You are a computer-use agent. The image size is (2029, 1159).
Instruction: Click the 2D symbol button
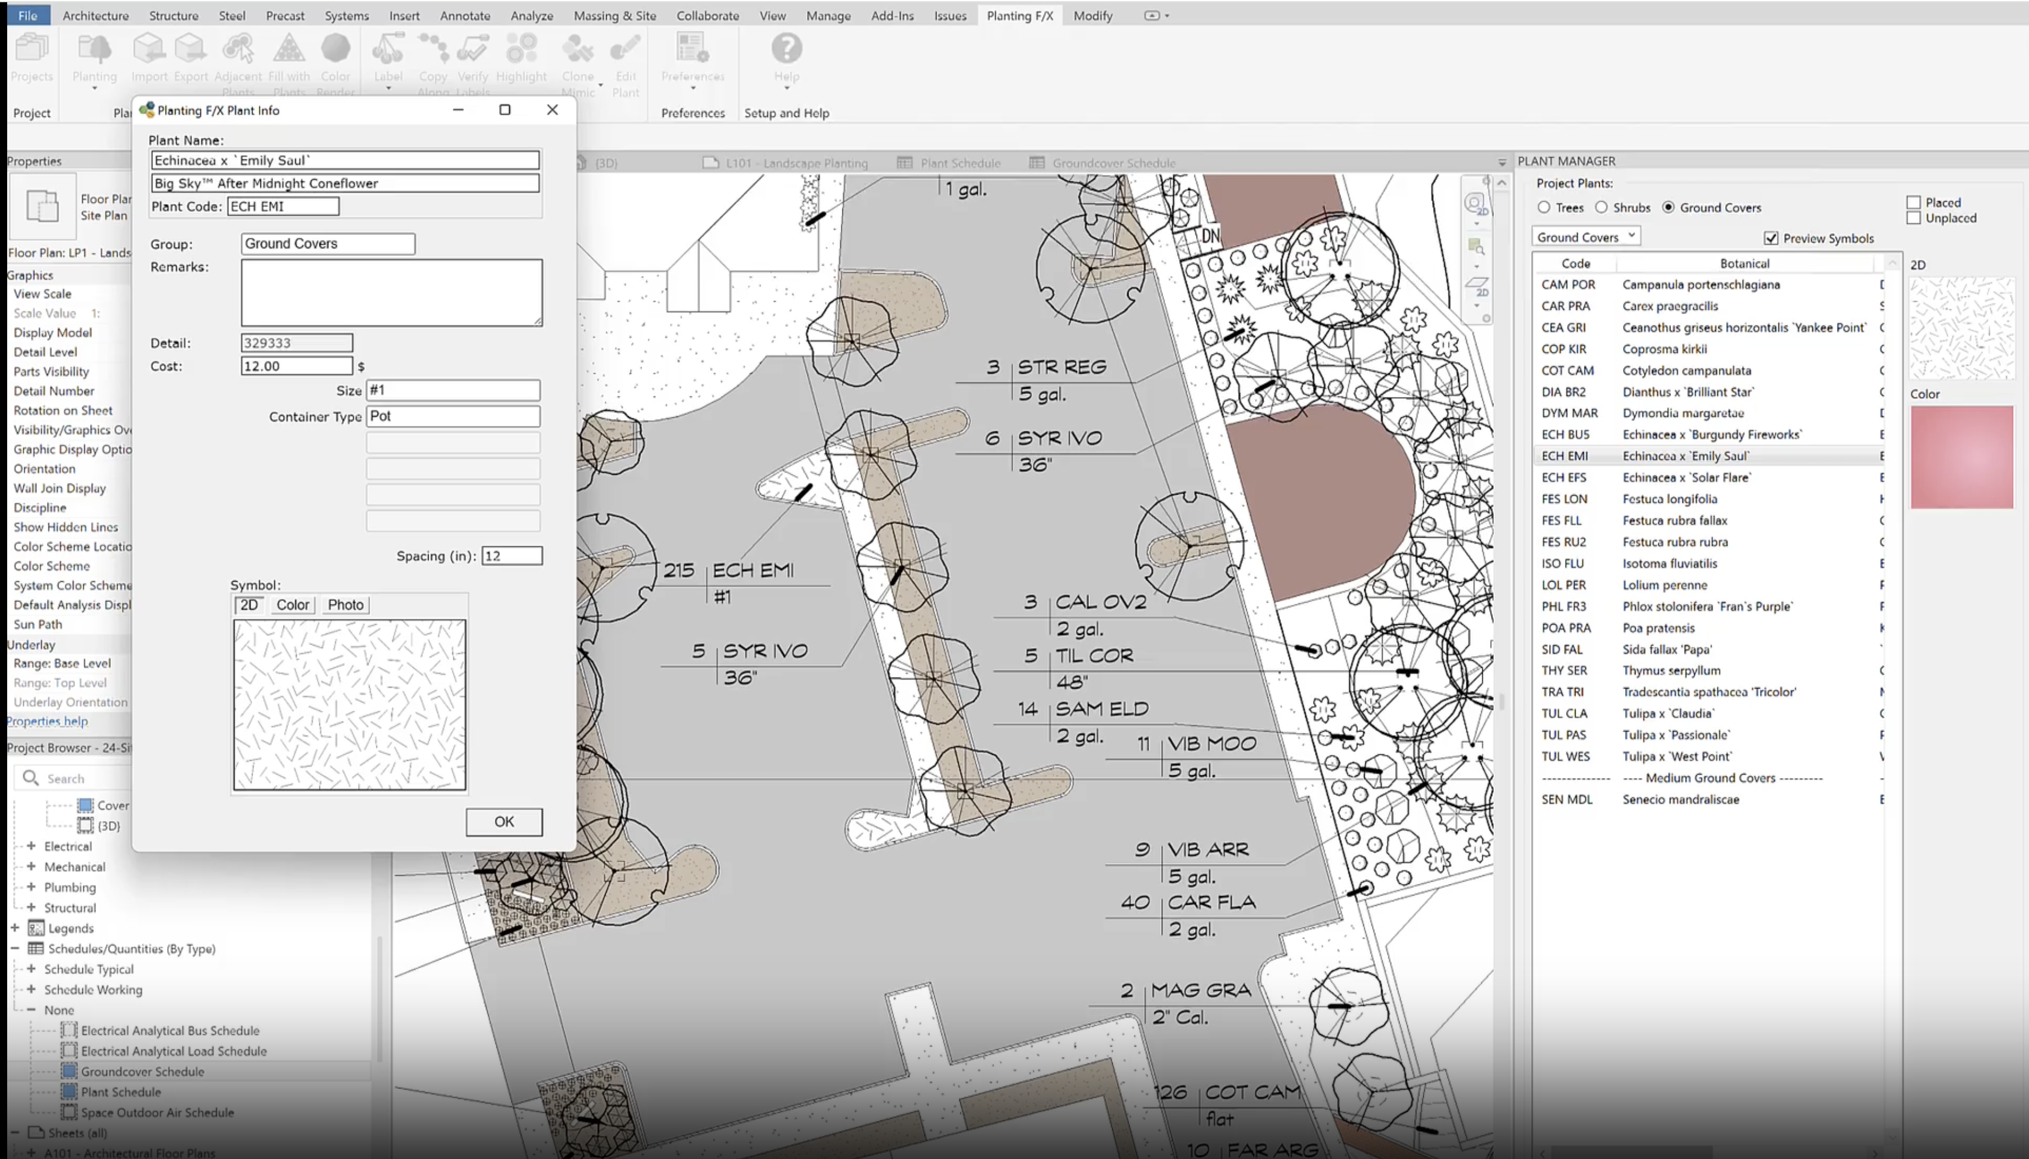click(249, 605)
